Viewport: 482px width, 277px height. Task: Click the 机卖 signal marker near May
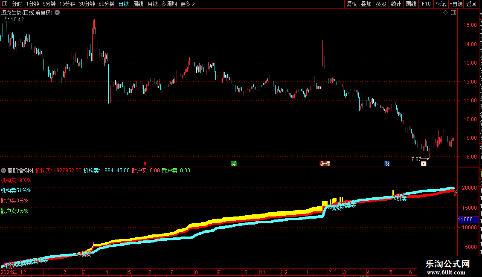click(401, 199)
